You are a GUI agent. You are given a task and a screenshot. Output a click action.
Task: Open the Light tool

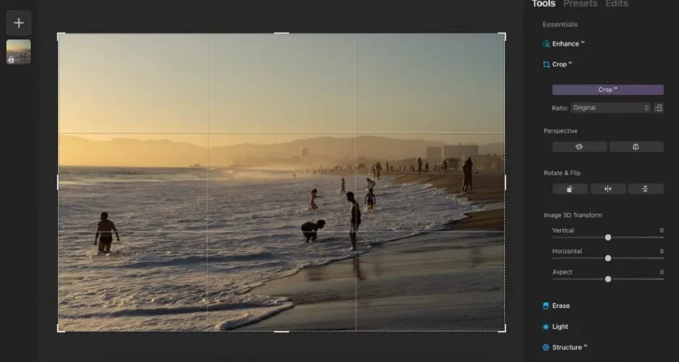(x=555, y=327)
